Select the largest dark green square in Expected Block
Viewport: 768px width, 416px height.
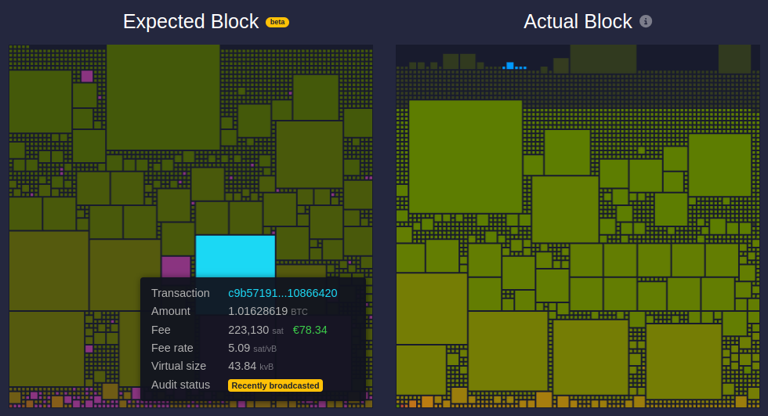(x=163, y=96)
